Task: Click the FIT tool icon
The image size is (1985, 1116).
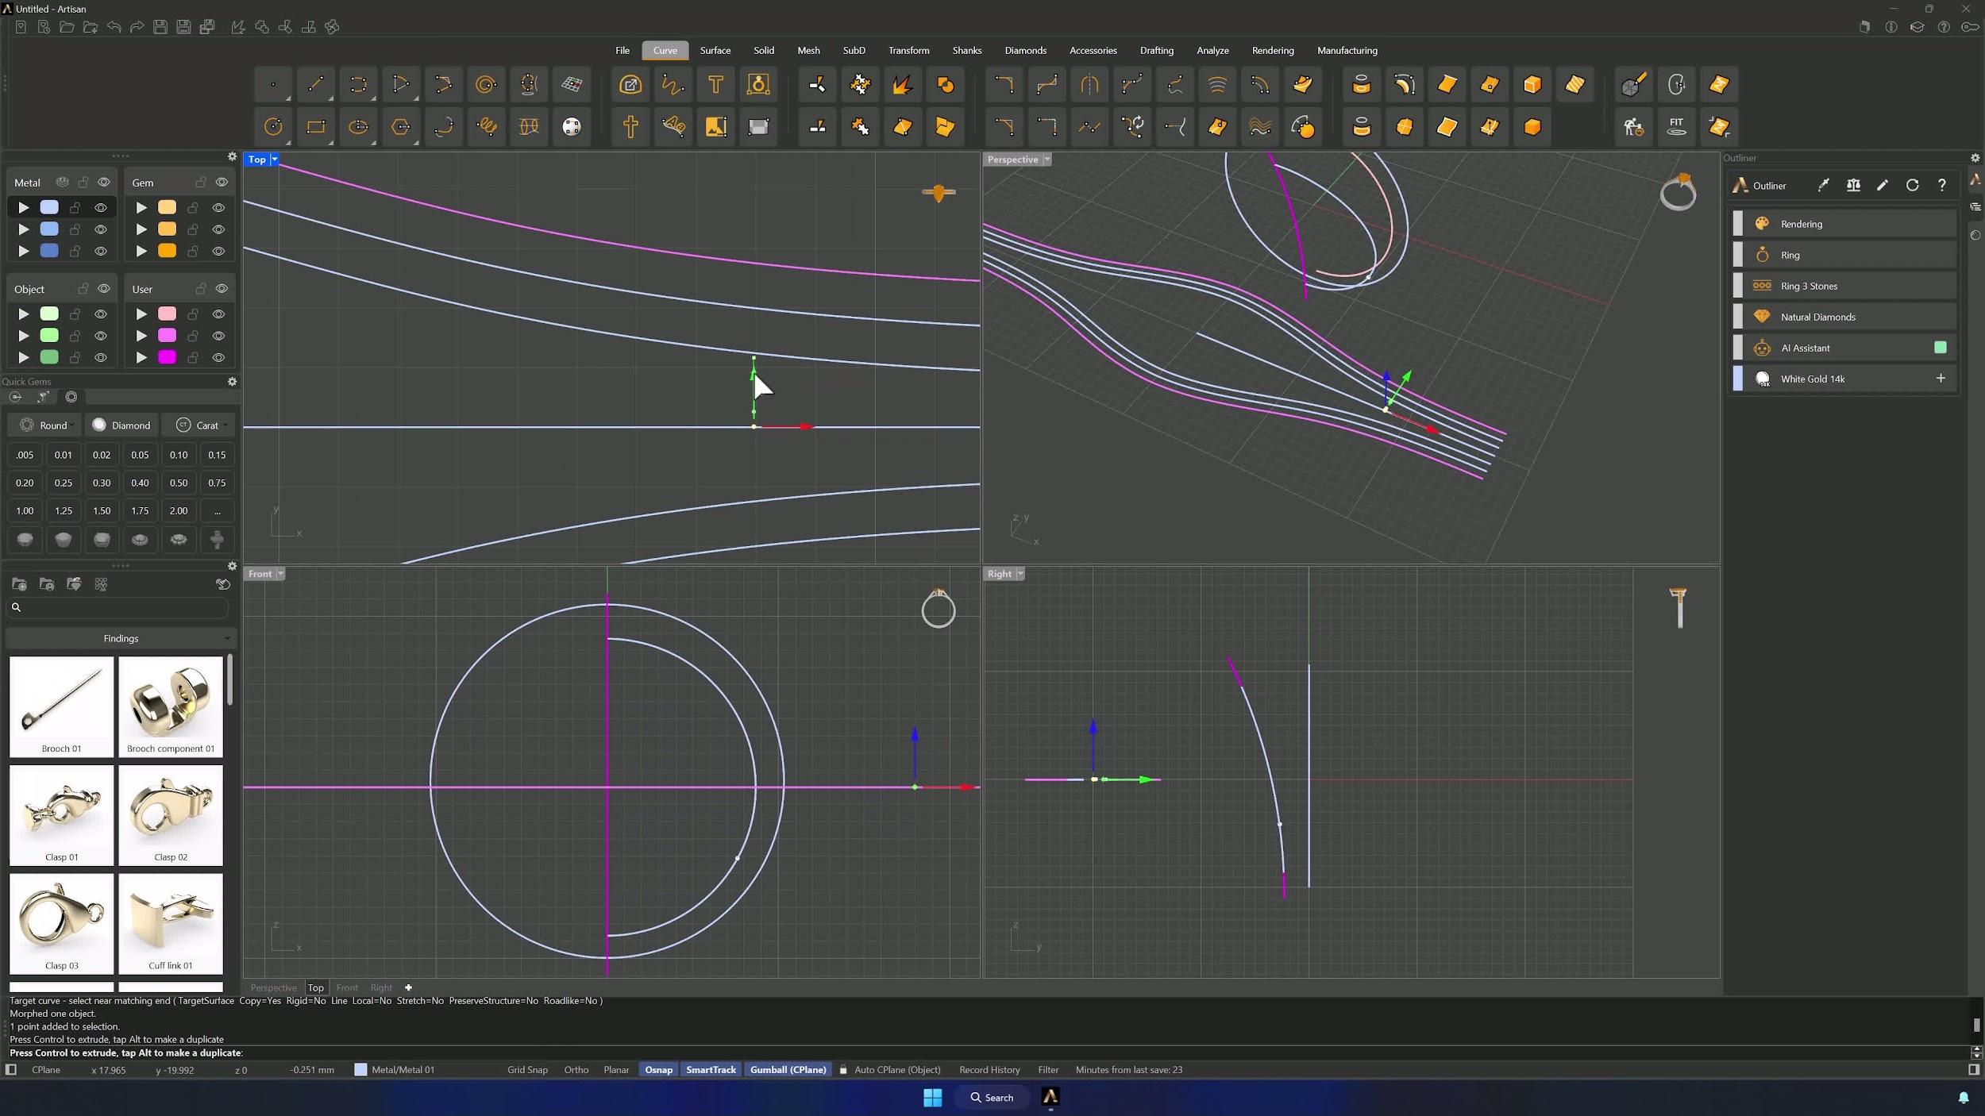Action: pos(1676,127)
